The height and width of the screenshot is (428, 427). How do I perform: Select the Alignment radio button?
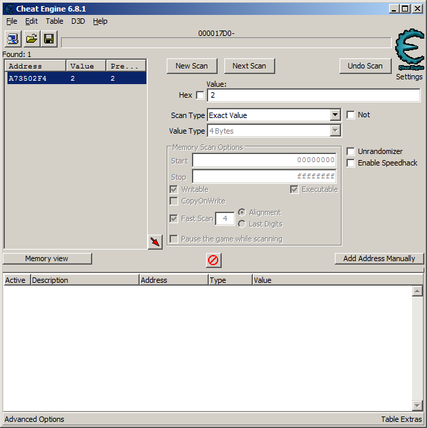click(x=241, y=212)
